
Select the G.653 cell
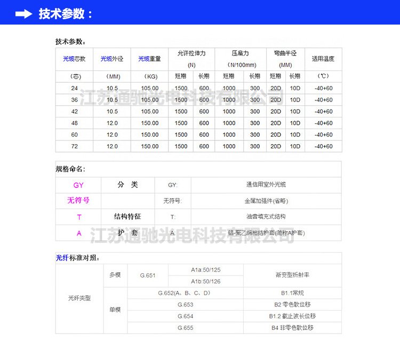[x=186, y=305]
